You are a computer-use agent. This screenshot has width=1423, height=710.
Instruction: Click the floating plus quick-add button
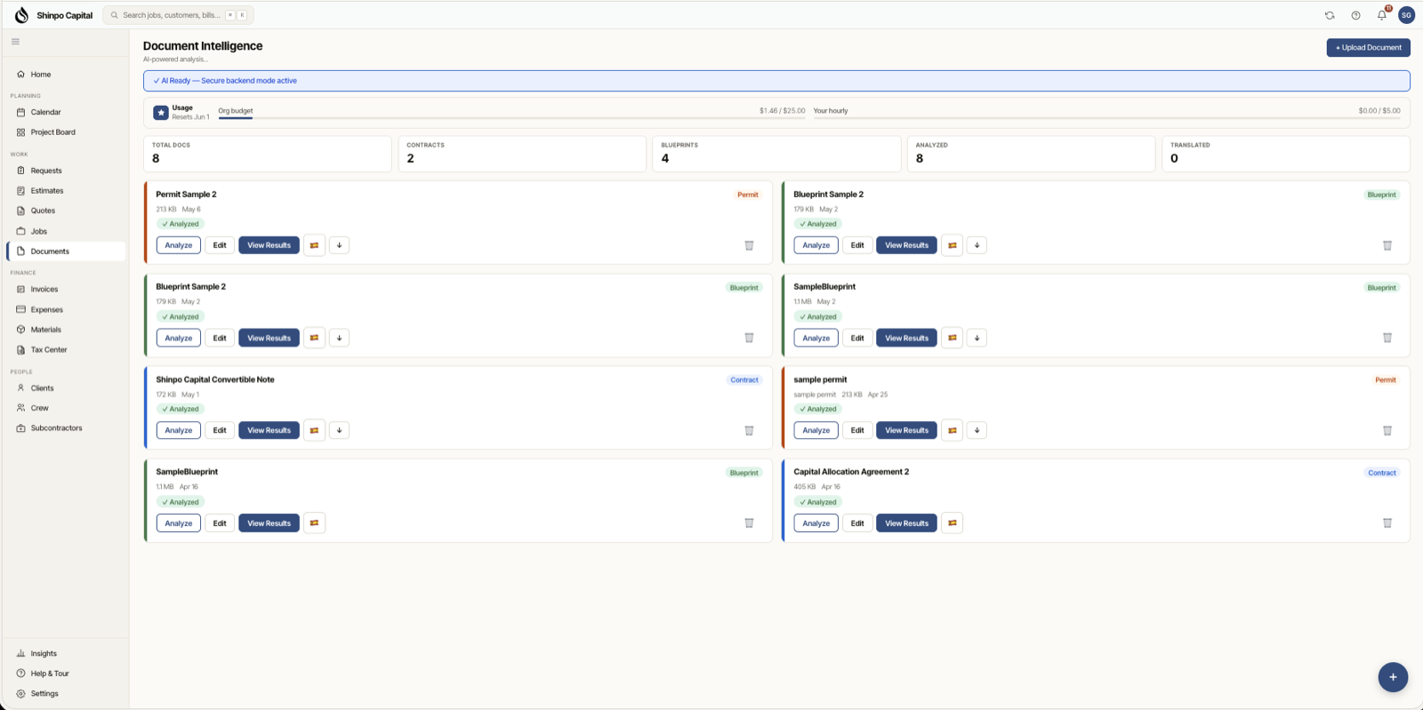1393,677
